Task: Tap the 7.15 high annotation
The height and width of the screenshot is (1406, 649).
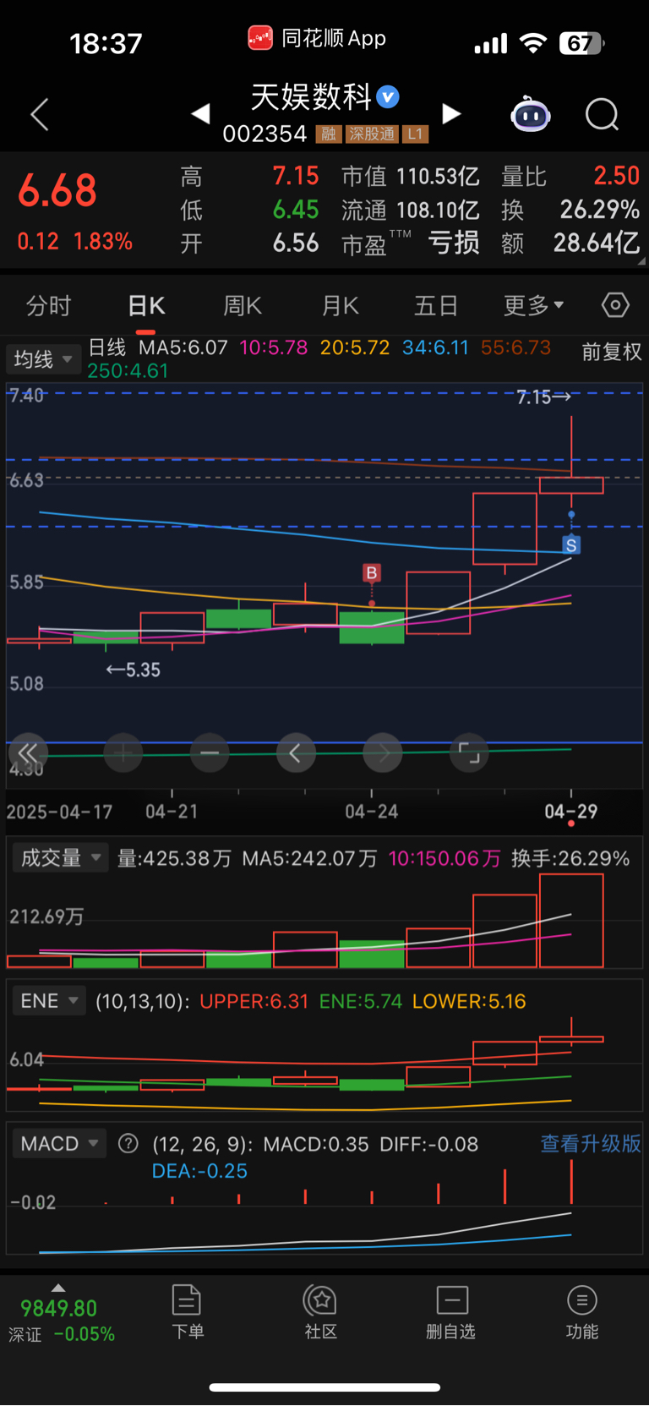Action: point(543,397)
